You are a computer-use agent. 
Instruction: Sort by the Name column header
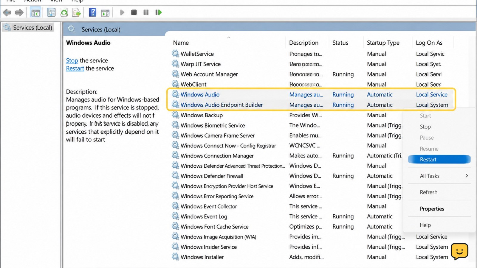[x=181, y=43]
